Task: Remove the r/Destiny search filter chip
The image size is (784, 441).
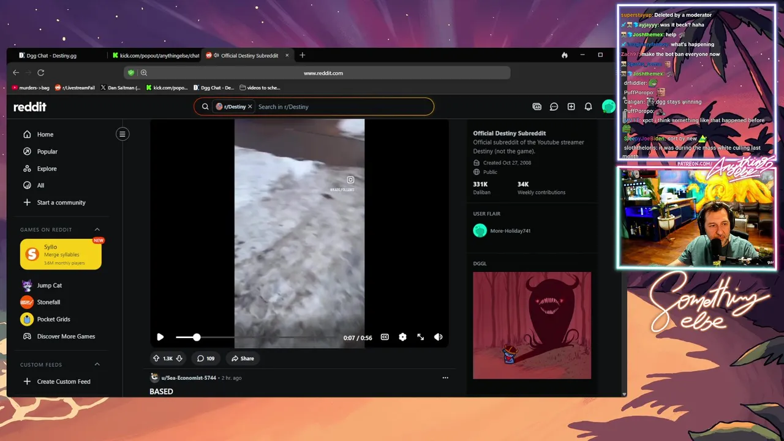Action: coord(250,107)
